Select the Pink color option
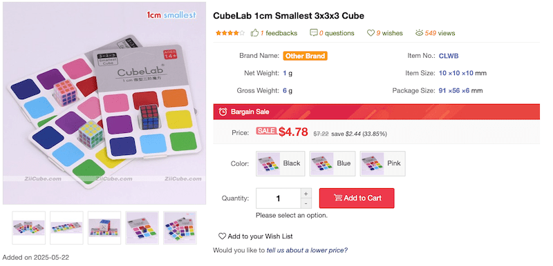This screenshot has height=266, width=553. (383, 163)
